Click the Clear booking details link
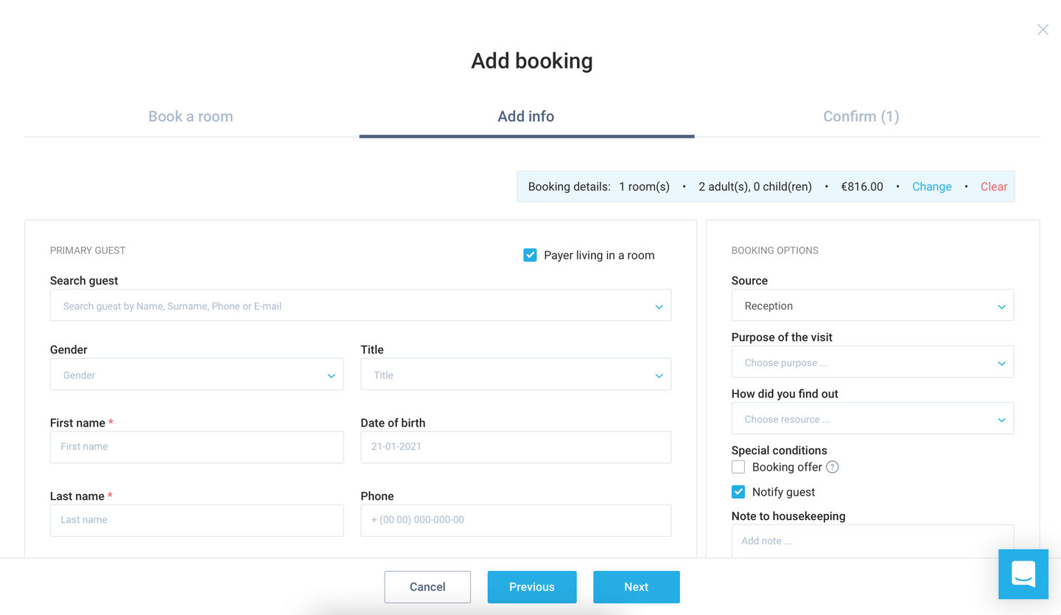Viewport: 1061px width, 615px height. coord(994,186)
